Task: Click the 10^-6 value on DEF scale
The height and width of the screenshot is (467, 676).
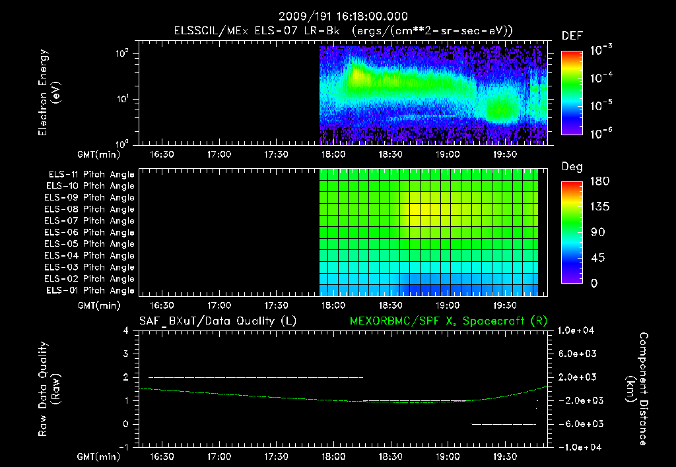Action: [601, 133]
